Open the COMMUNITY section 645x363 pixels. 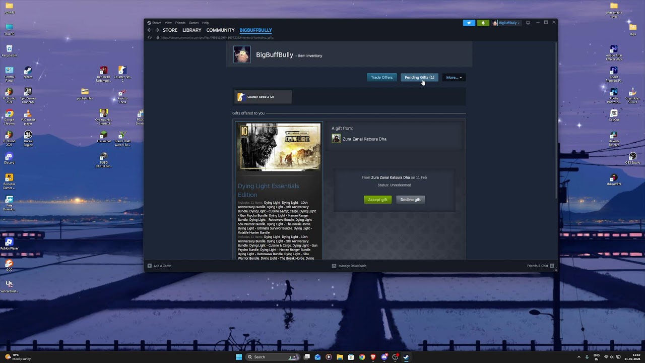click(220, 30)
